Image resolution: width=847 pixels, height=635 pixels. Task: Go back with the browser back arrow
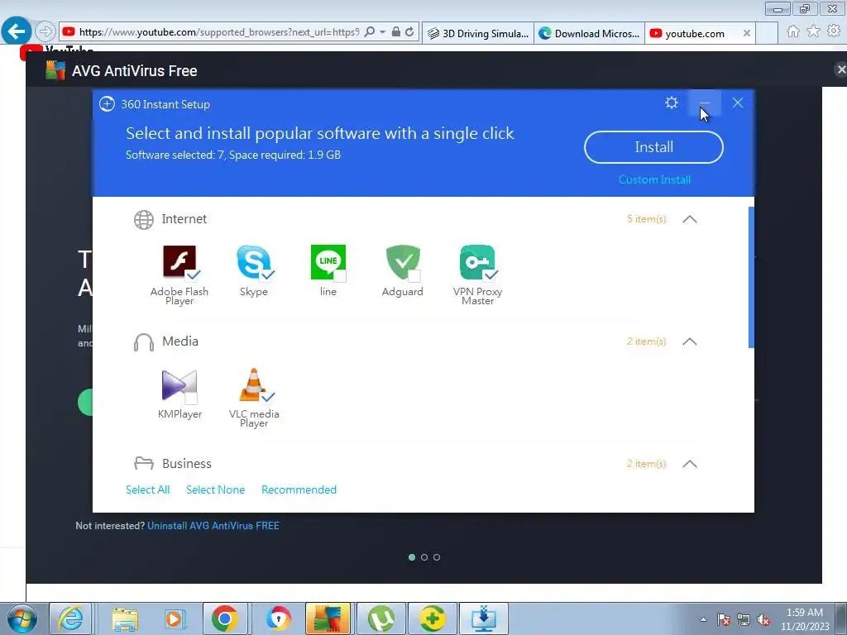coord(17,31)
